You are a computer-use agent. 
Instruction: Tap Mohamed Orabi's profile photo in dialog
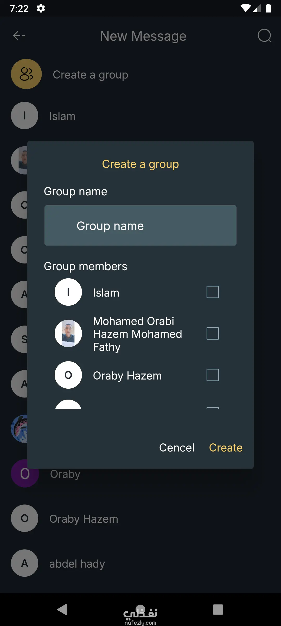coord(68,334)
